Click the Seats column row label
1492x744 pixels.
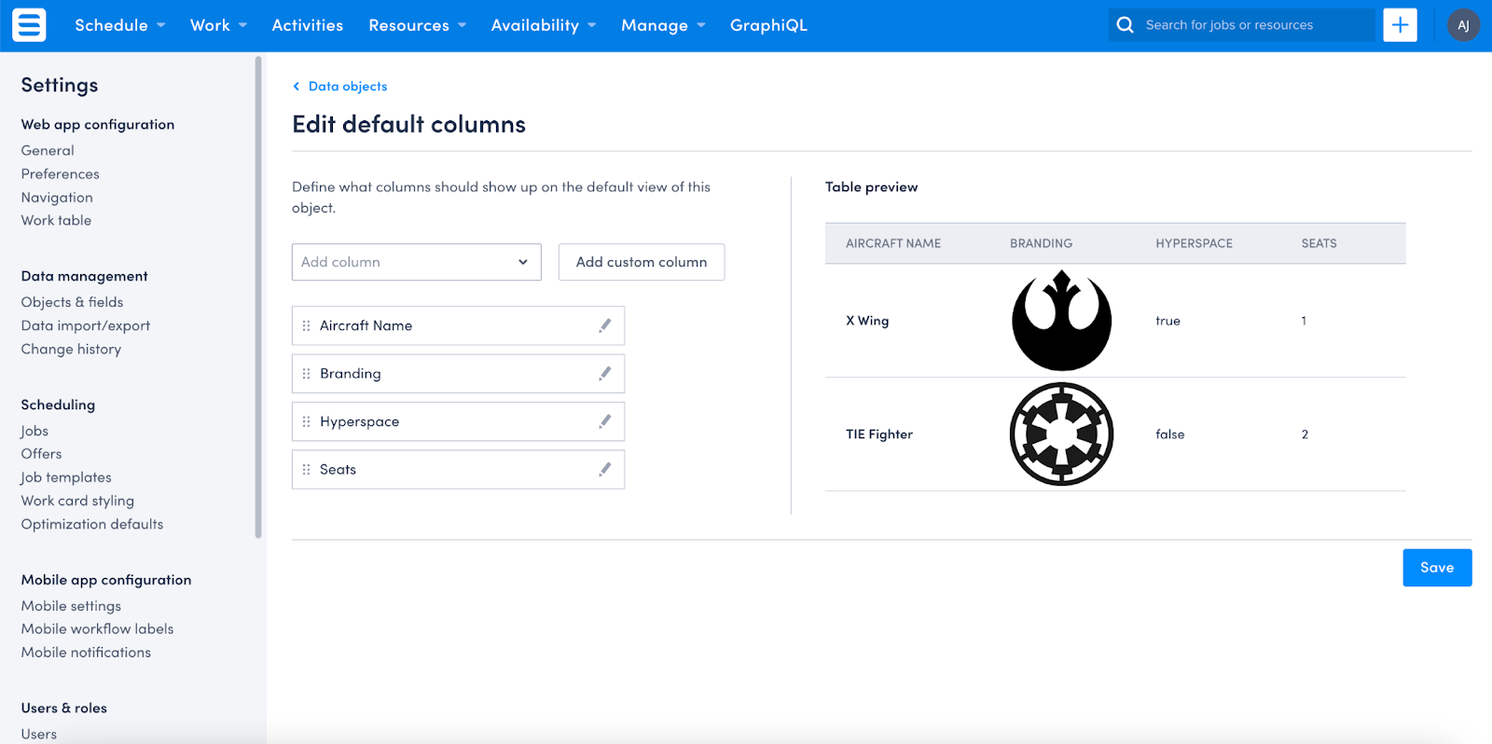pos(338,470)
